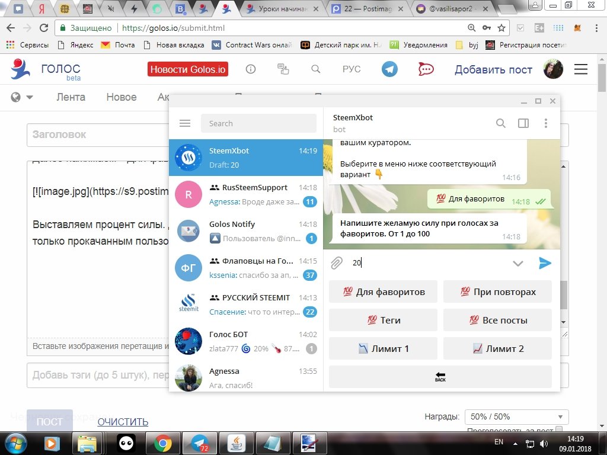This screenshot has width=607, height=455.
Task: Bookmark this page with the star icon
Action: (x=501, y=28)
